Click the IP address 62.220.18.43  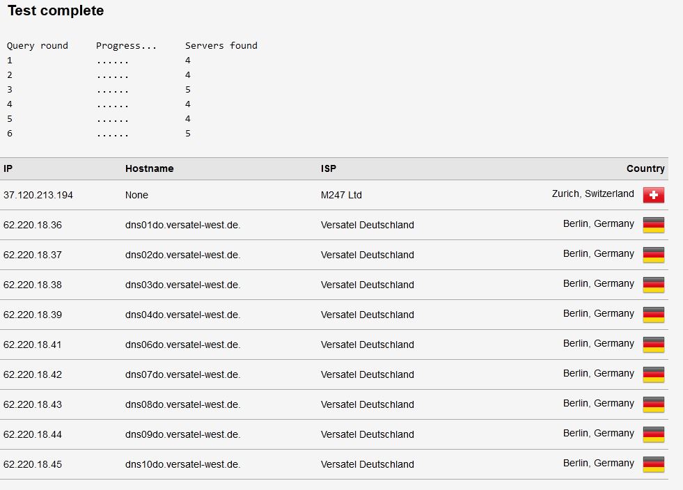(x=33, y=404)
